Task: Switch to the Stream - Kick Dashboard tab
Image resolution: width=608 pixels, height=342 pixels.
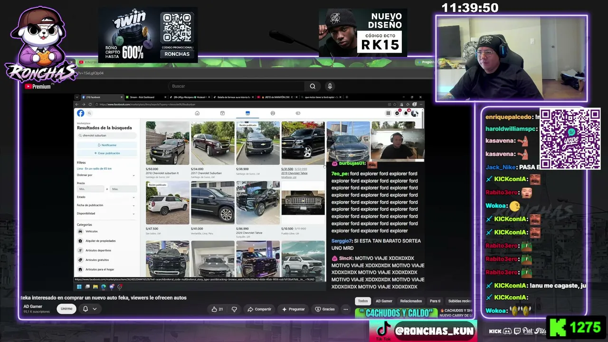Action: tap(145, 97)
